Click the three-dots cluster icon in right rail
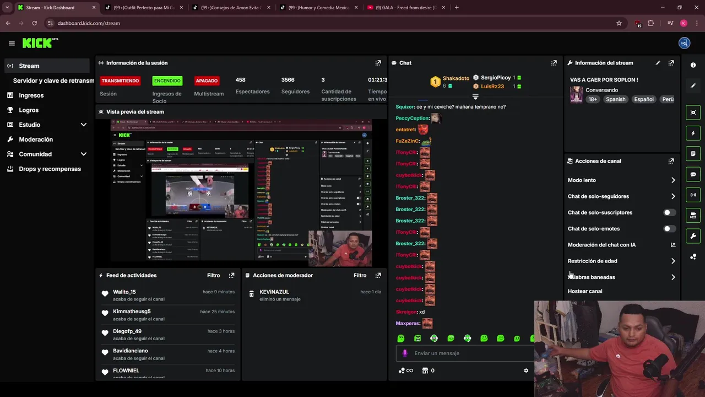Image resolution: width=705 pixels, height=397 pixels. tap(693, 257)
